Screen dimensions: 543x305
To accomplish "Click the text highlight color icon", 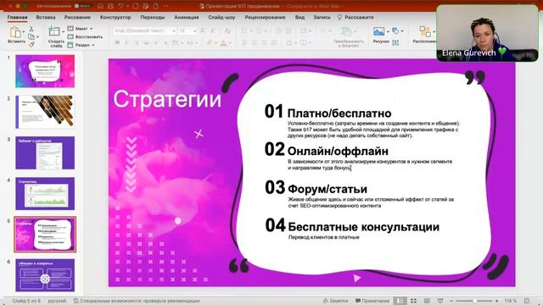I will click(x=210, y=43).
